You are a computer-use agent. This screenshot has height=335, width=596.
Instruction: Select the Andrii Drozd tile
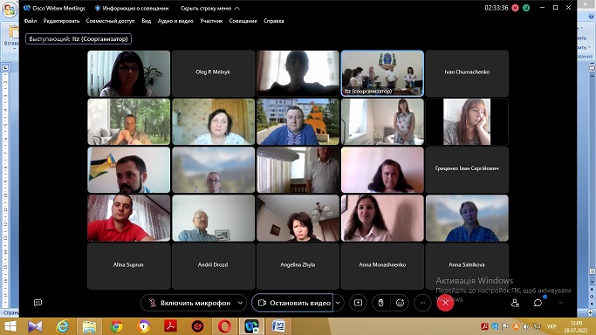(x=213, y=266)
